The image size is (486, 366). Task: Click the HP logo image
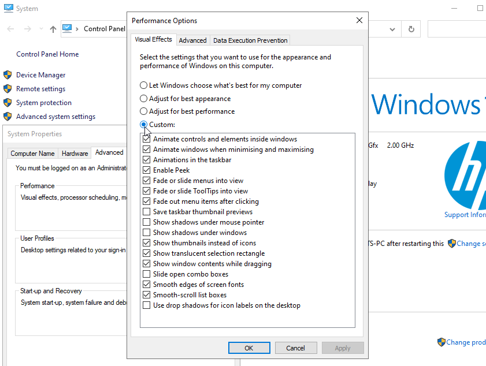click(x=465, y=175)
